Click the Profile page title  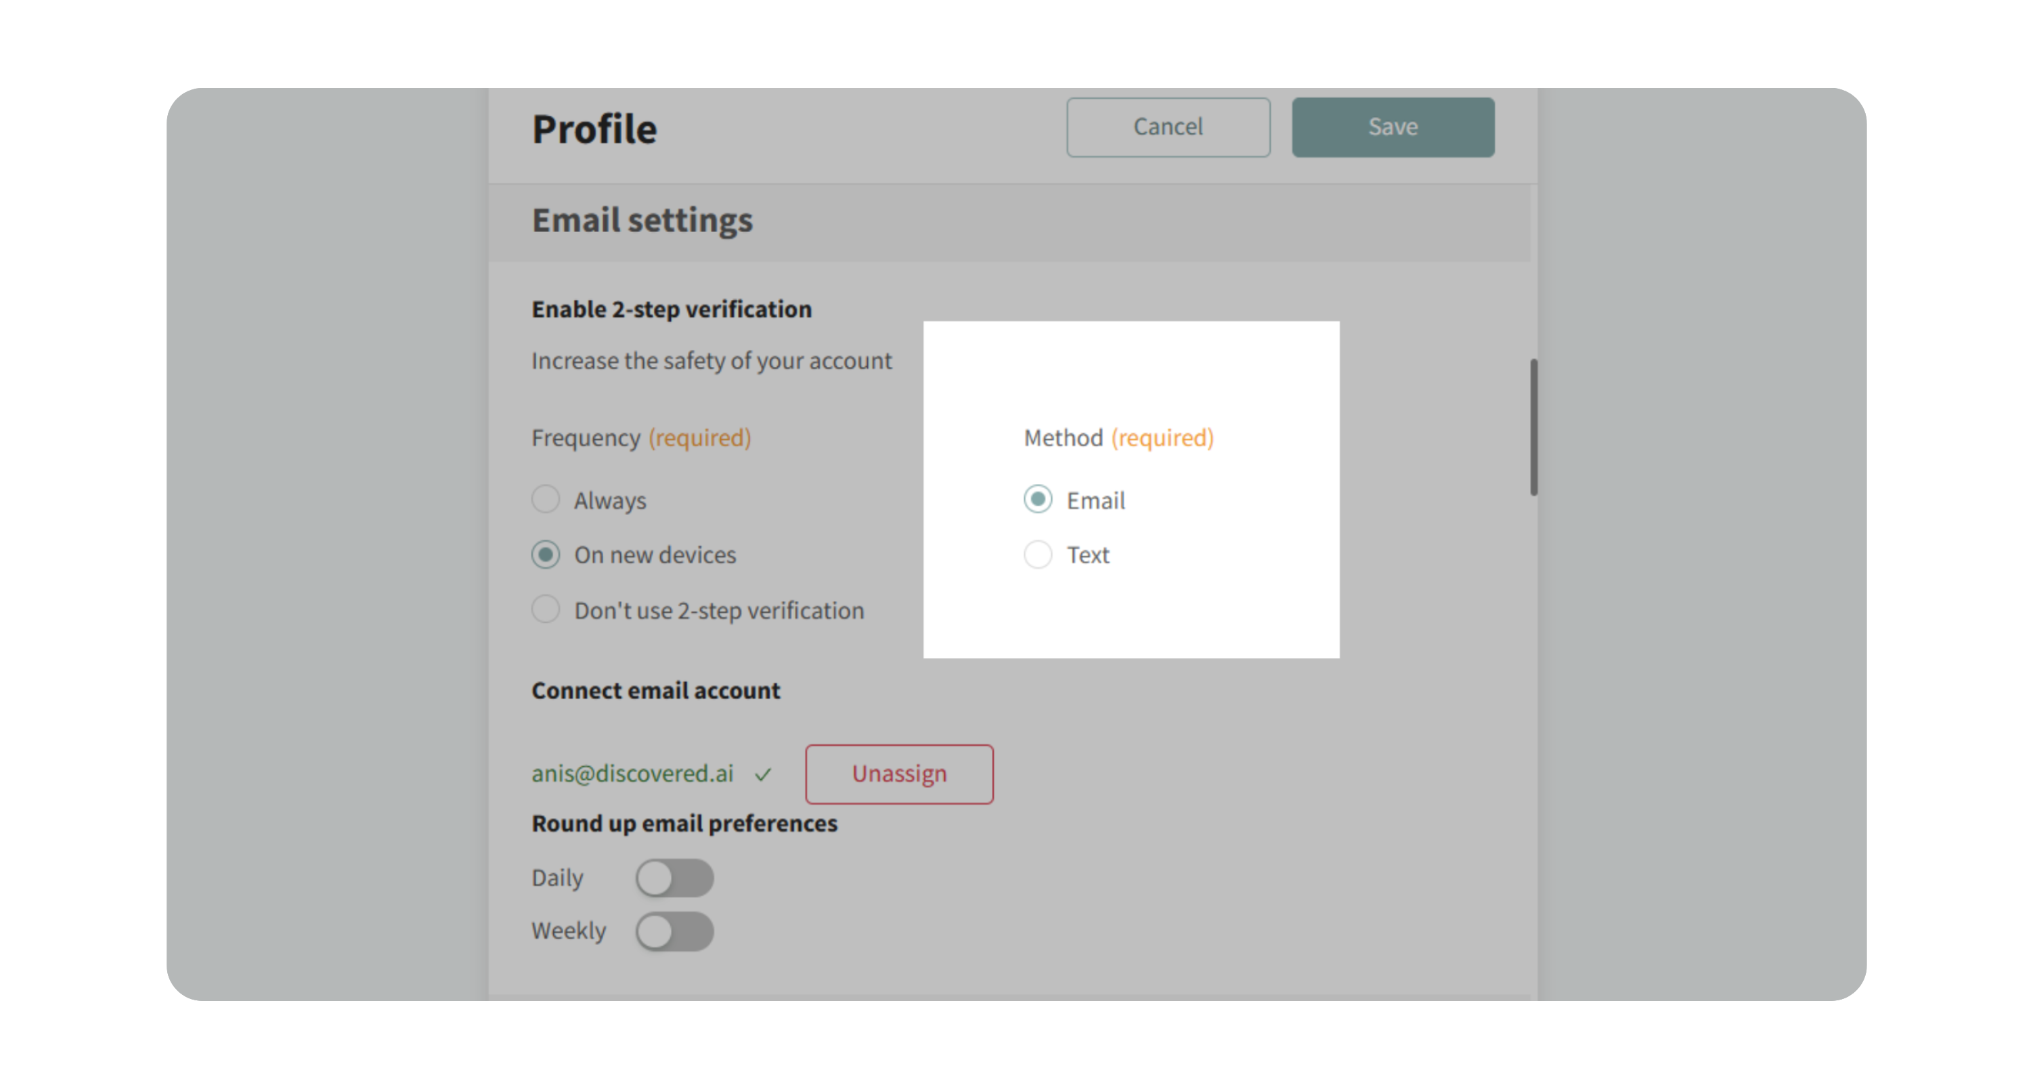594,129
